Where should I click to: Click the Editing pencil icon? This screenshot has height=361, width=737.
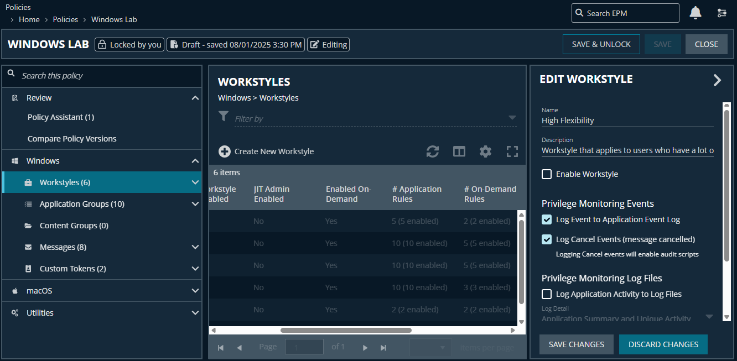314,45
